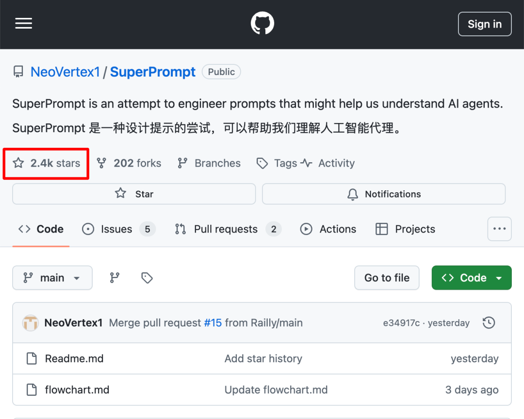Click the Sign in button
The image size is (524, 419).
click(484, 24)
